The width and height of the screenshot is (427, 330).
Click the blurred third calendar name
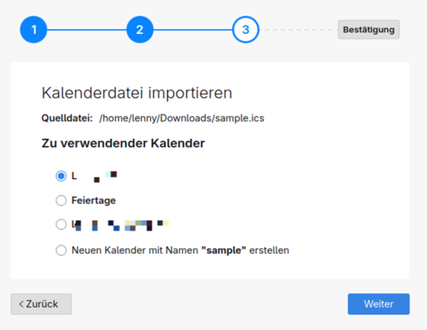pos(120,225)
